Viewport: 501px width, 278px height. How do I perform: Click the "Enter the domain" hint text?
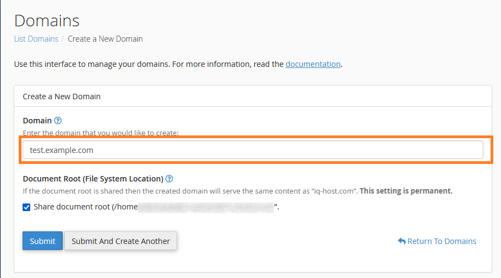tap(101, 133)
